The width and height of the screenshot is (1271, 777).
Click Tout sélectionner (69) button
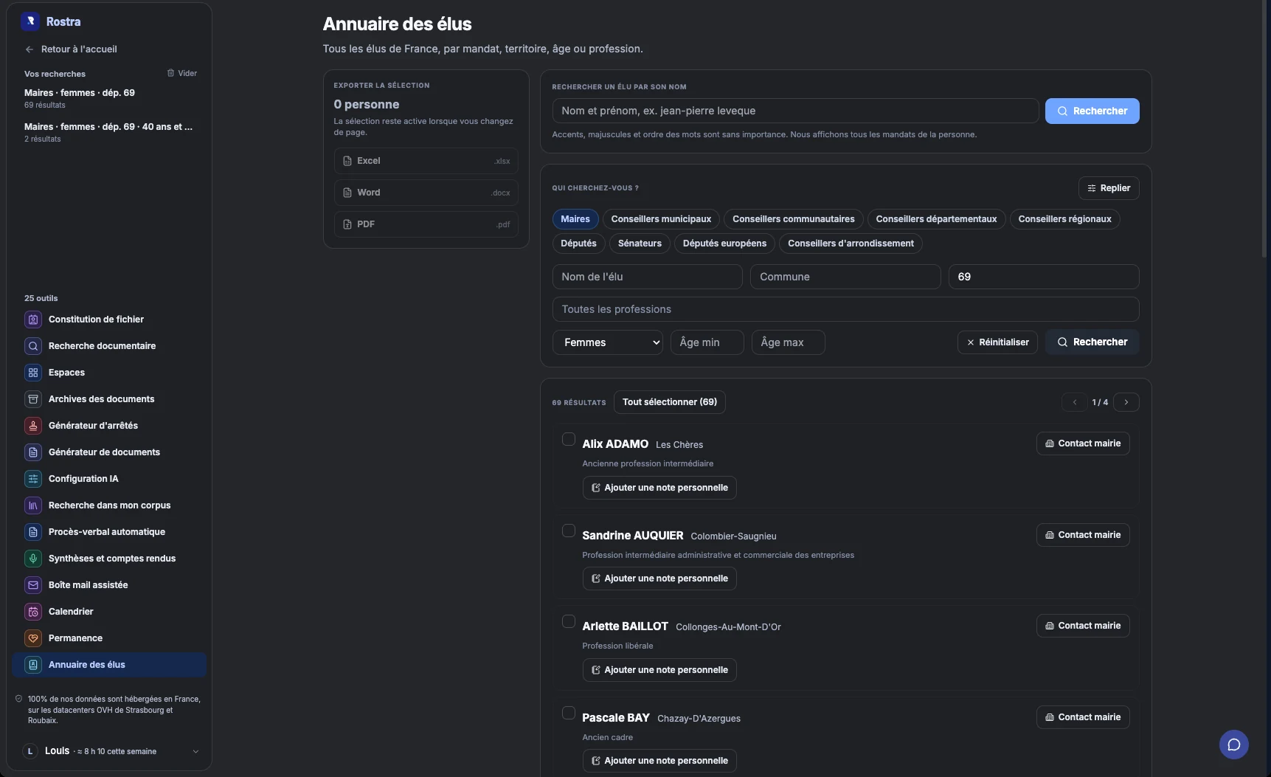pos(670,402)
